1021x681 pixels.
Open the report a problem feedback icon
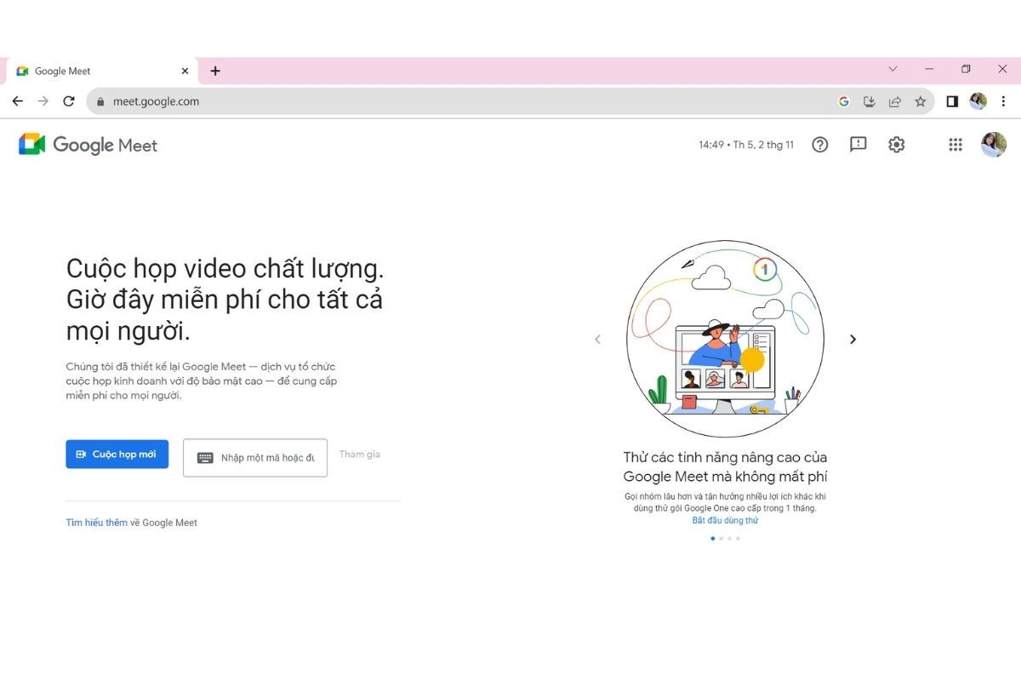point(858,145)
